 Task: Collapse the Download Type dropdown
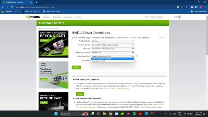coord(112,56)
